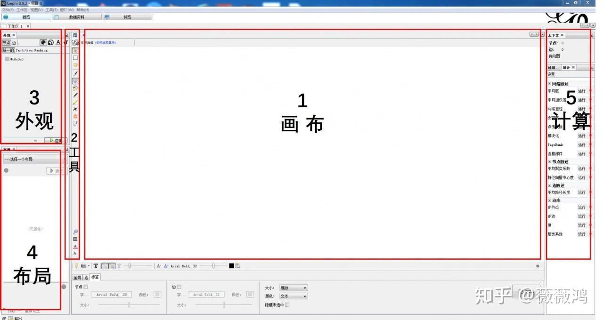
Task: Click the larger 'A' font size icon
Action: (x=159, y=266)
